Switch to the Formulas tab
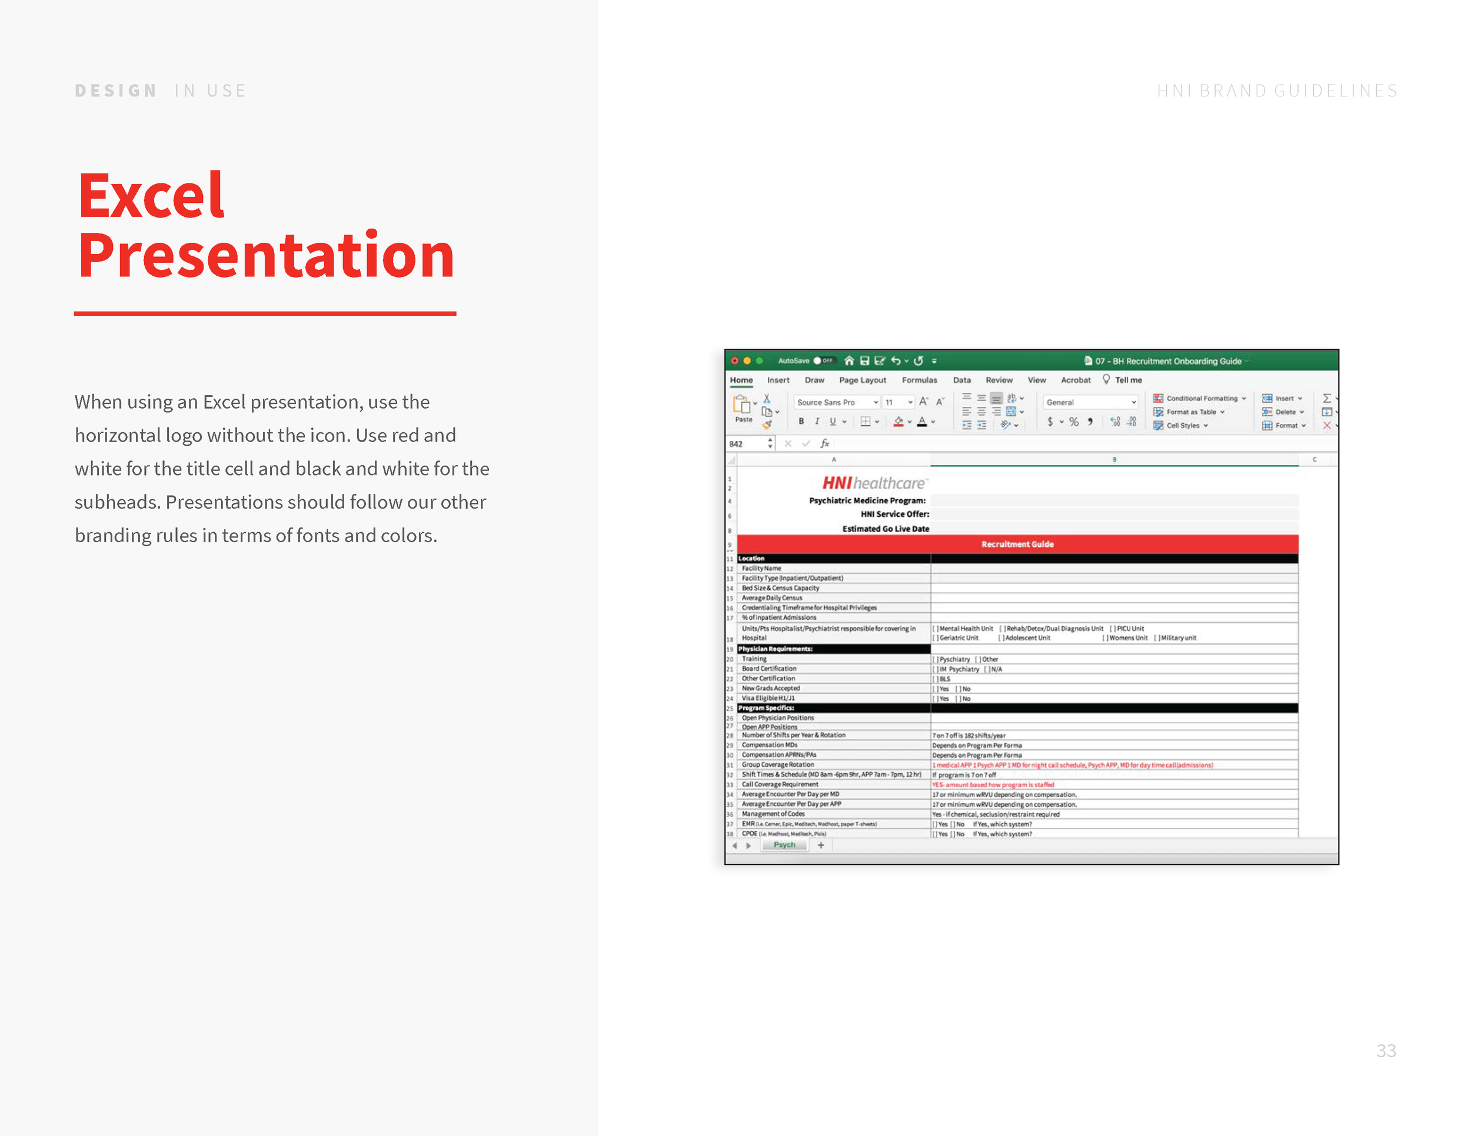The height and width of the screenshot is (1136, 1471). click(919, 380)
